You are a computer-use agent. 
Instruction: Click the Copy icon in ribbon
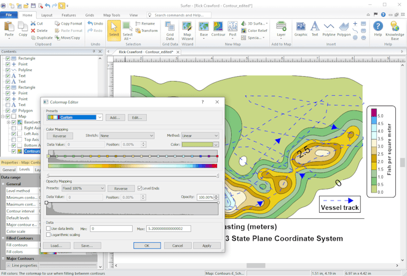[23, 29]
